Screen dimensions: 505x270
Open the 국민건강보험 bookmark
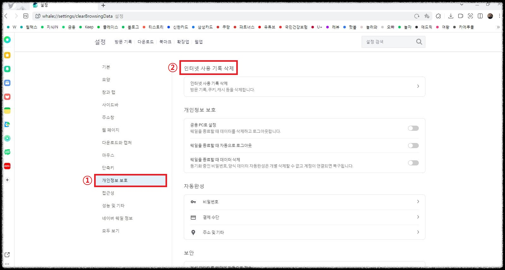[293, 27]
